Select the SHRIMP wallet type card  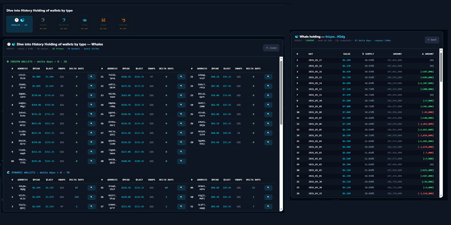click(x=123, y=24)
